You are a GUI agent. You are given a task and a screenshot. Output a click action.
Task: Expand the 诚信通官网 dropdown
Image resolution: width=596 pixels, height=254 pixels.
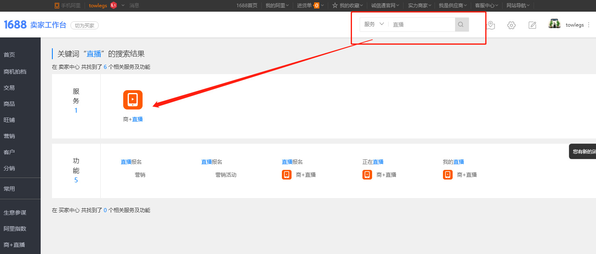pos(398,6)
